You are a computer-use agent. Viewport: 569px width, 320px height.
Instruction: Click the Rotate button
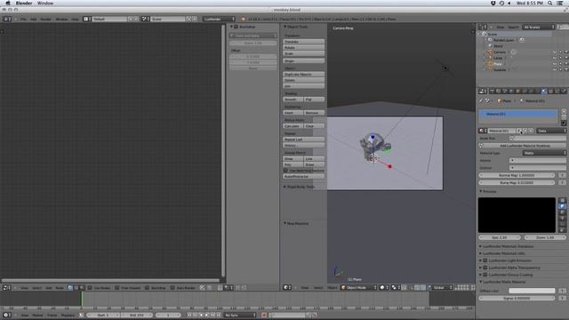point(303,47)
